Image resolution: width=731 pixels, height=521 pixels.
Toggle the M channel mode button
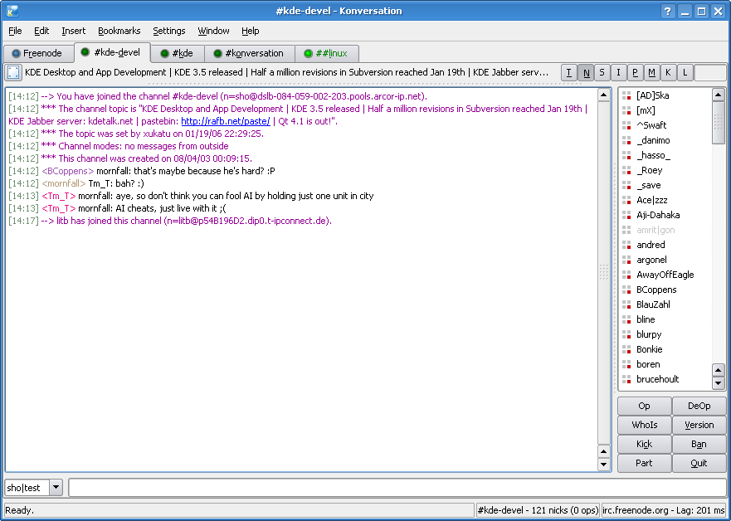pyautogui.click(x=651, y=73)
